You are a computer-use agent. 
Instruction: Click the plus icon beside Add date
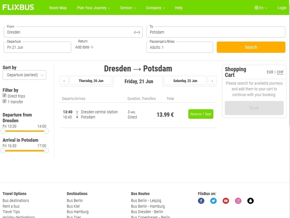[92, 47]
